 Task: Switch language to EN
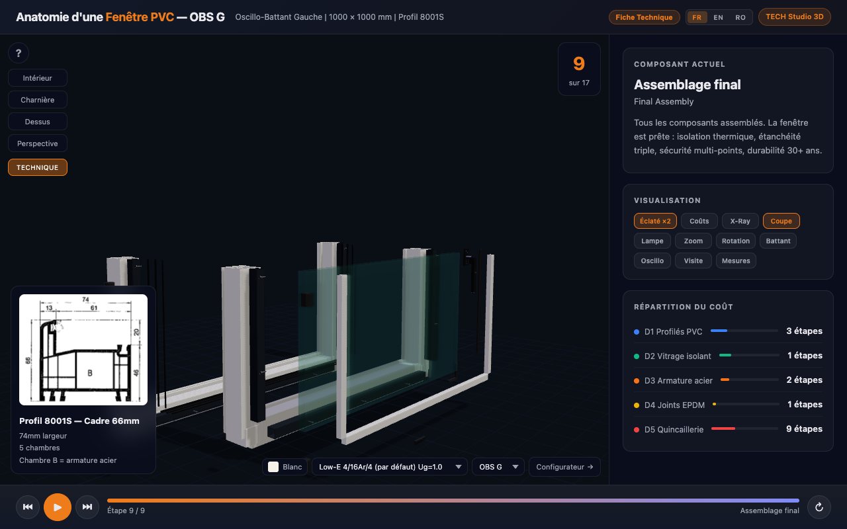coord(718,17)
